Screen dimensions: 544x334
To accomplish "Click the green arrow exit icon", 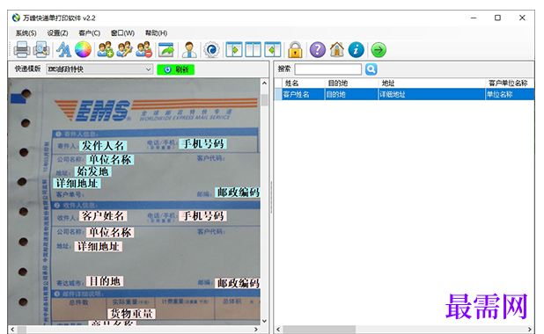I will pos(379,49).
